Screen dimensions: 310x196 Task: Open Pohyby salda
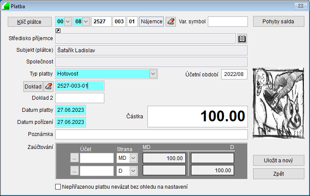(x=278, y=22)
